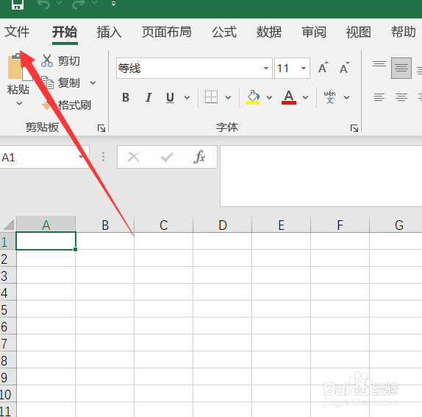Screen dimensions: 422x417
Task: Click the fx insert function icon
Action: coord(199,157)
